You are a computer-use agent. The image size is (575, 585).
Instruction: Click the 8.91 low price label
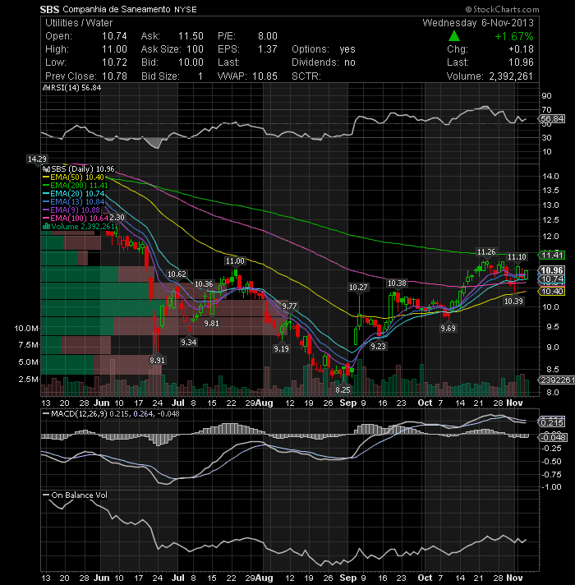coord(157,361)
